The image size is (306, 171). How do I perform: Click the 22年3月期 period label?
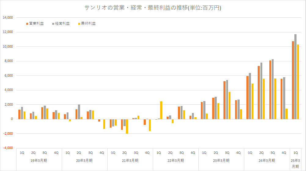(x=176, y=161)
